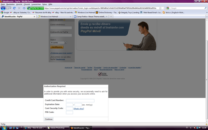This screenshot has width=208, height=130.
Task: Click the Card Security Code field
Action: (69, 109)
